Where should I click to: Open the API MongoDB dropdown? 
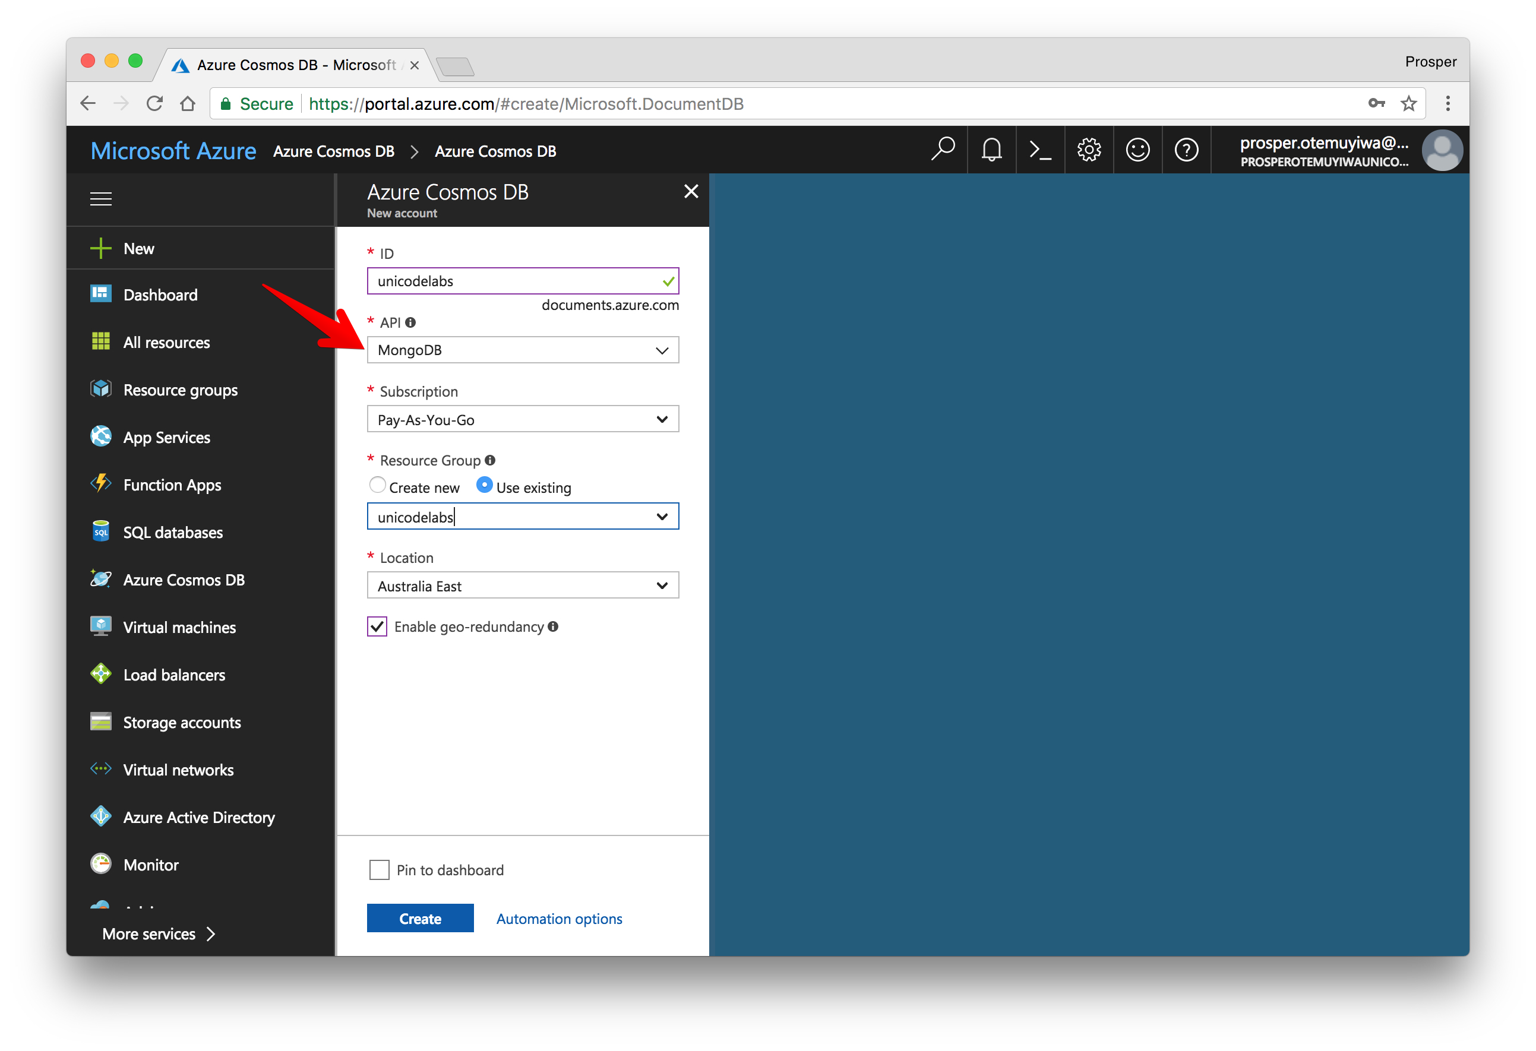point(522,350)
